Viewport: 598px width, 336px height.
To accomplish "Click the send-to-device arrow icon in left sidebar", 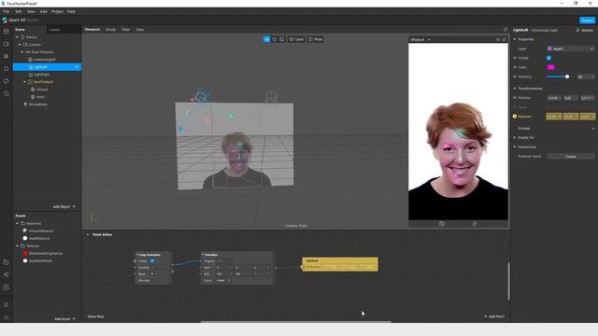I will [x=7, y=274].
